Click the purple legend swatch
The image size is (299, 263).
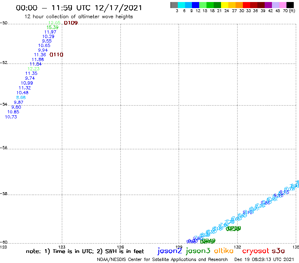(x=268, y=5)
